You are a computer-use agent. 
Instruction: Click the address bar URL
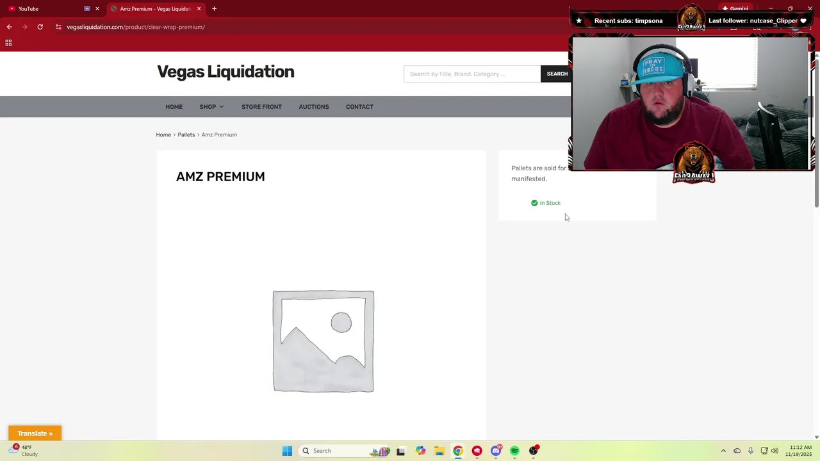pyautogui.click(x=136, y=27)
